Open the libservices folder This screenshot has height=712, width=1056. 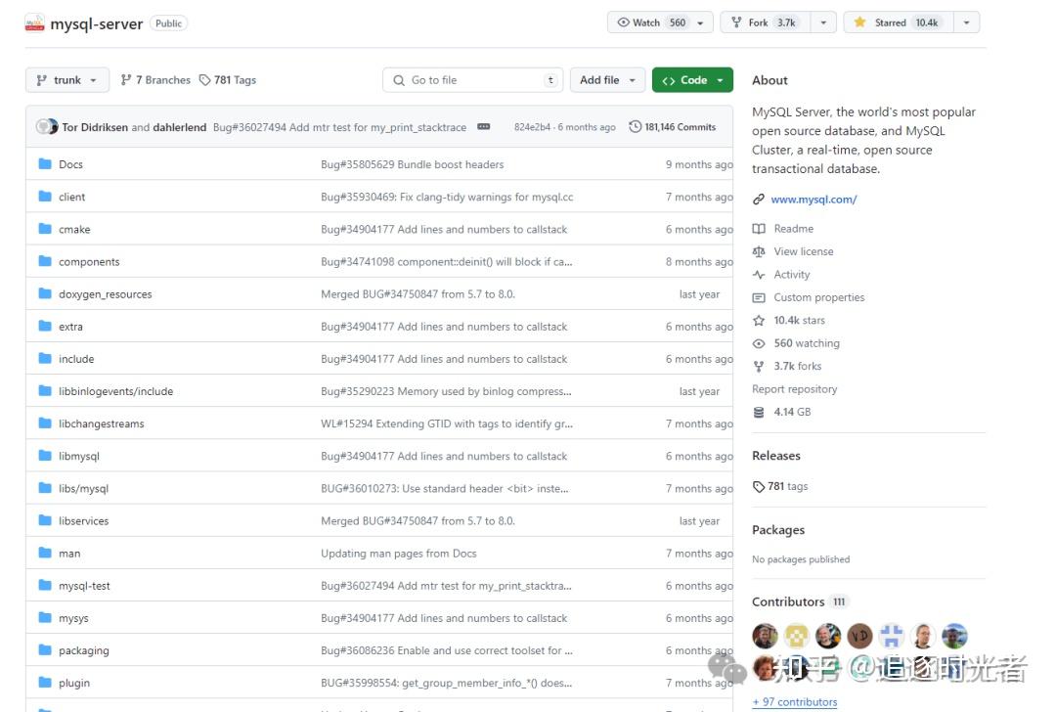83,520
